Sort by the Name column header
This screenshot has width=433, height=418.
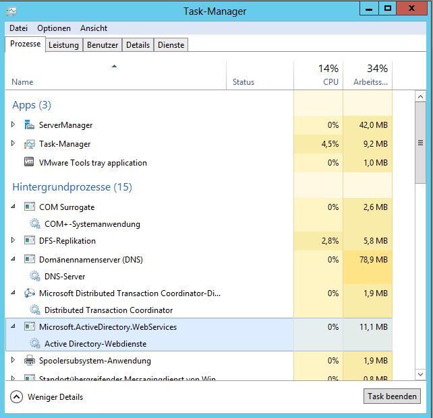(x=115, y=75)
